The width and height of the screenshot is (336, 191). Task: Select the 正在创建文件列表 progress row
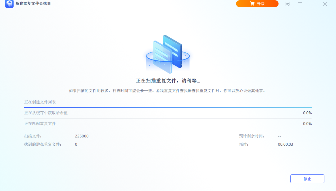click(x=40, y=102)
